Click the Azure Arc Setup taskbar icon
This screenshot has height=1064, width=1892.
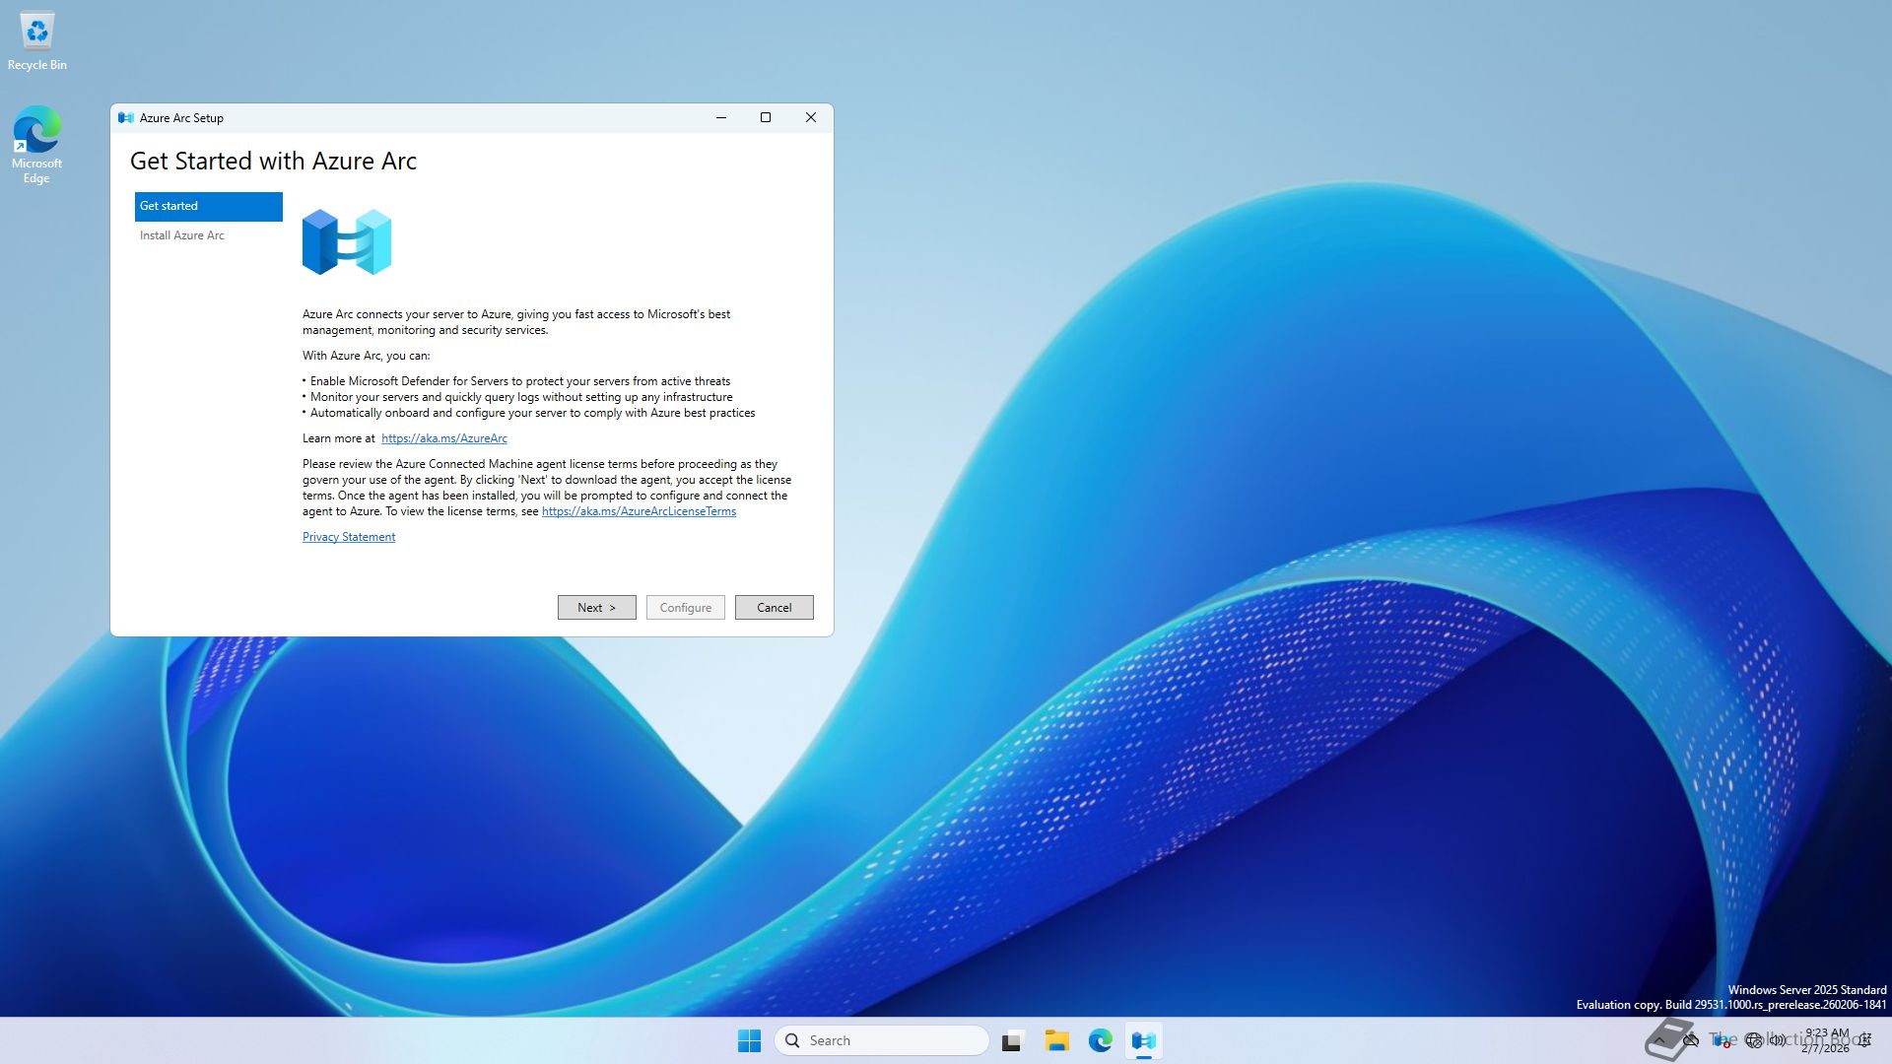point(1143,1040)
